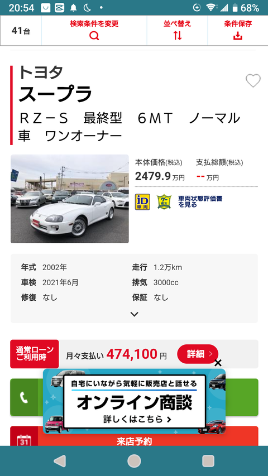Tap the green Goo鑑定 badge icon

point(164,202)
